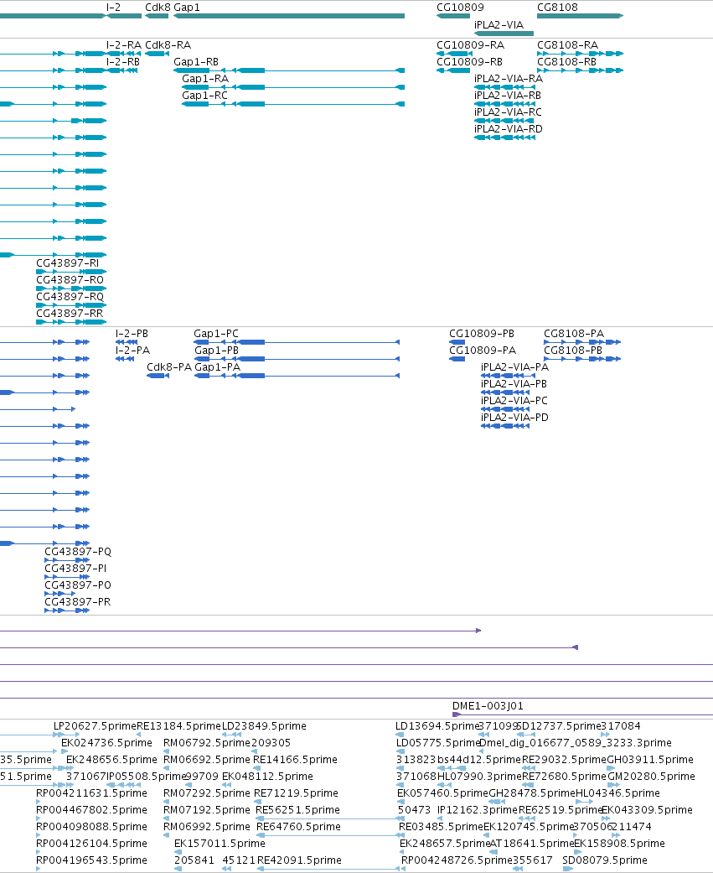Select transcript I-2-RB

(123, 62)
